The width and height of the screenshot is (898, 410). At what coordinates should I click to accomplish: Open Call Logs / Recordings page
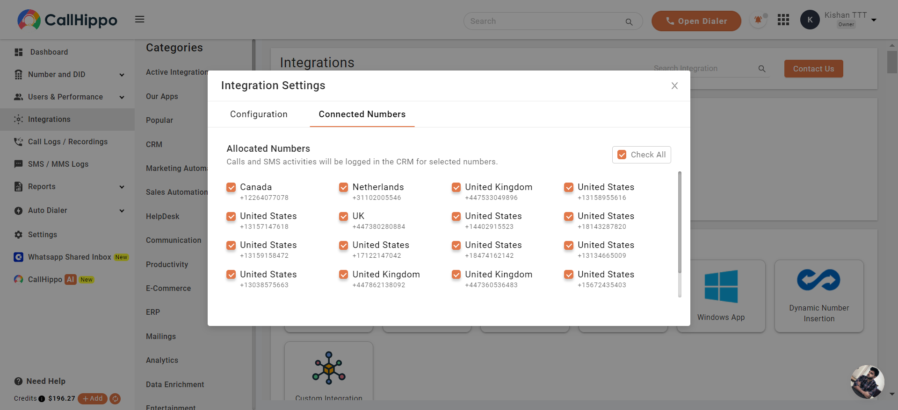(x=67, y=142)
